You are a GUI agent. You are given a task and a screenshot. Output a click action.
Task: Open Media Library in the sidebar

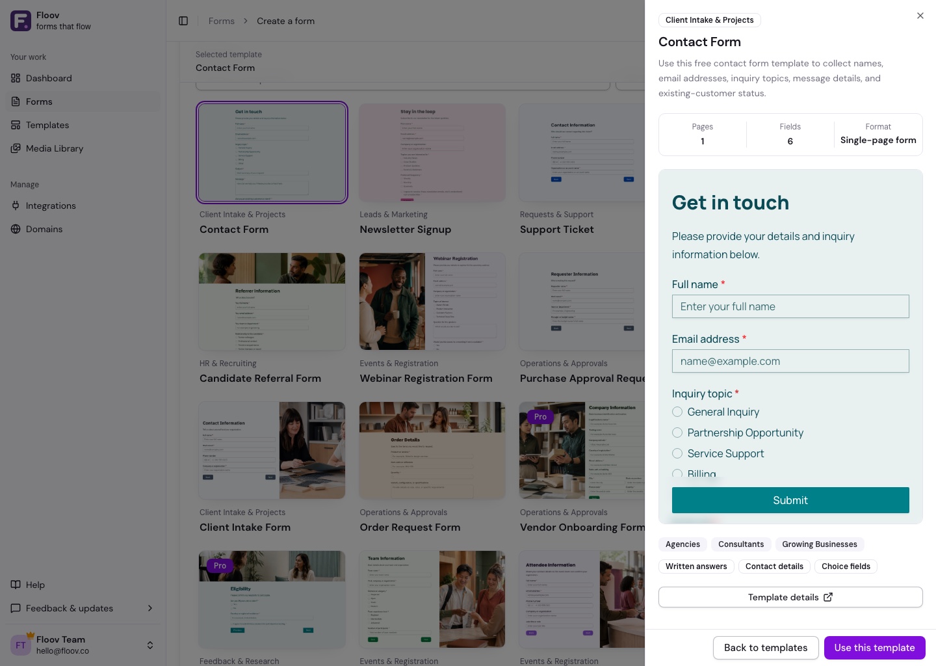click(83, 148)
